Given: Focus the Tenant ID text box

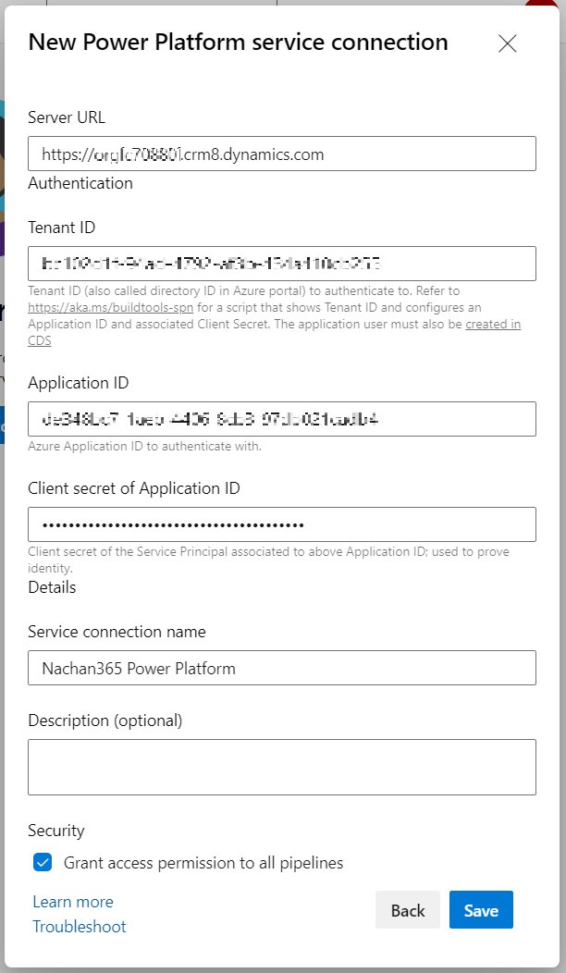Looking at the screenshot, I should 282,263.
